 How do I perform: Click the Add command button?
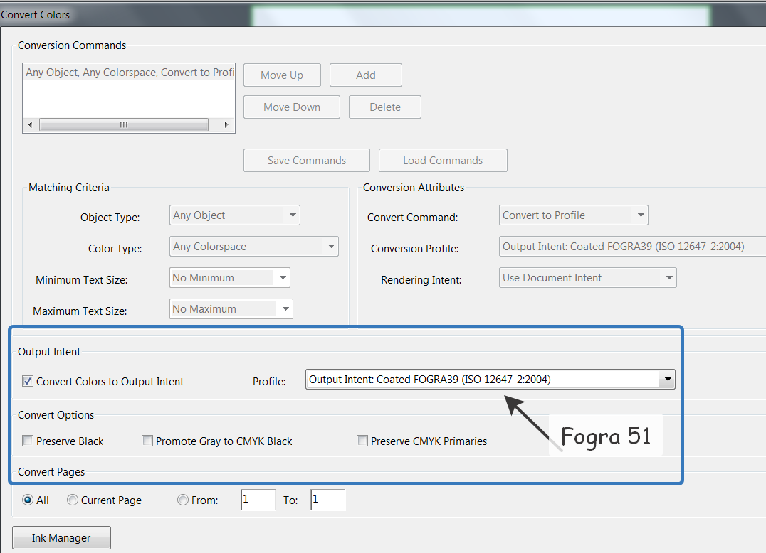pyautogui.click(x=365, y=75)
